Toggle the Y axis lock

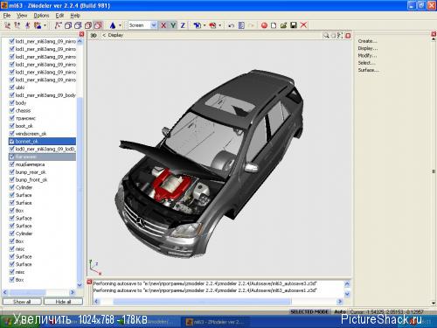point(173,25)
